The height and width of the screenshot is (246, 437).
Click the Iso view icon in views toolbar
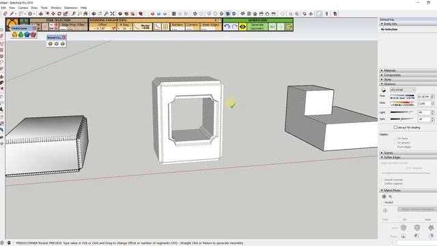242,14
